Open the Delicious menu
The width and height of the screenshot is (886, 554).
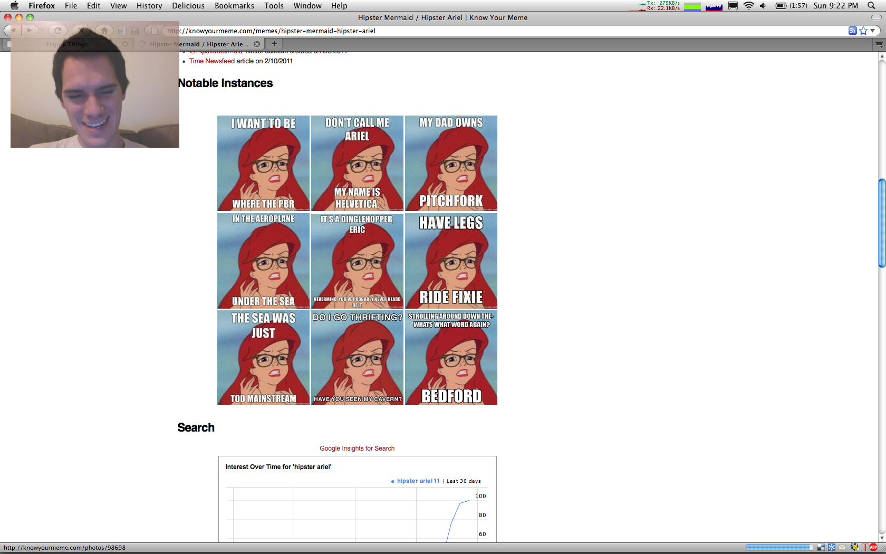pos(188,6)
